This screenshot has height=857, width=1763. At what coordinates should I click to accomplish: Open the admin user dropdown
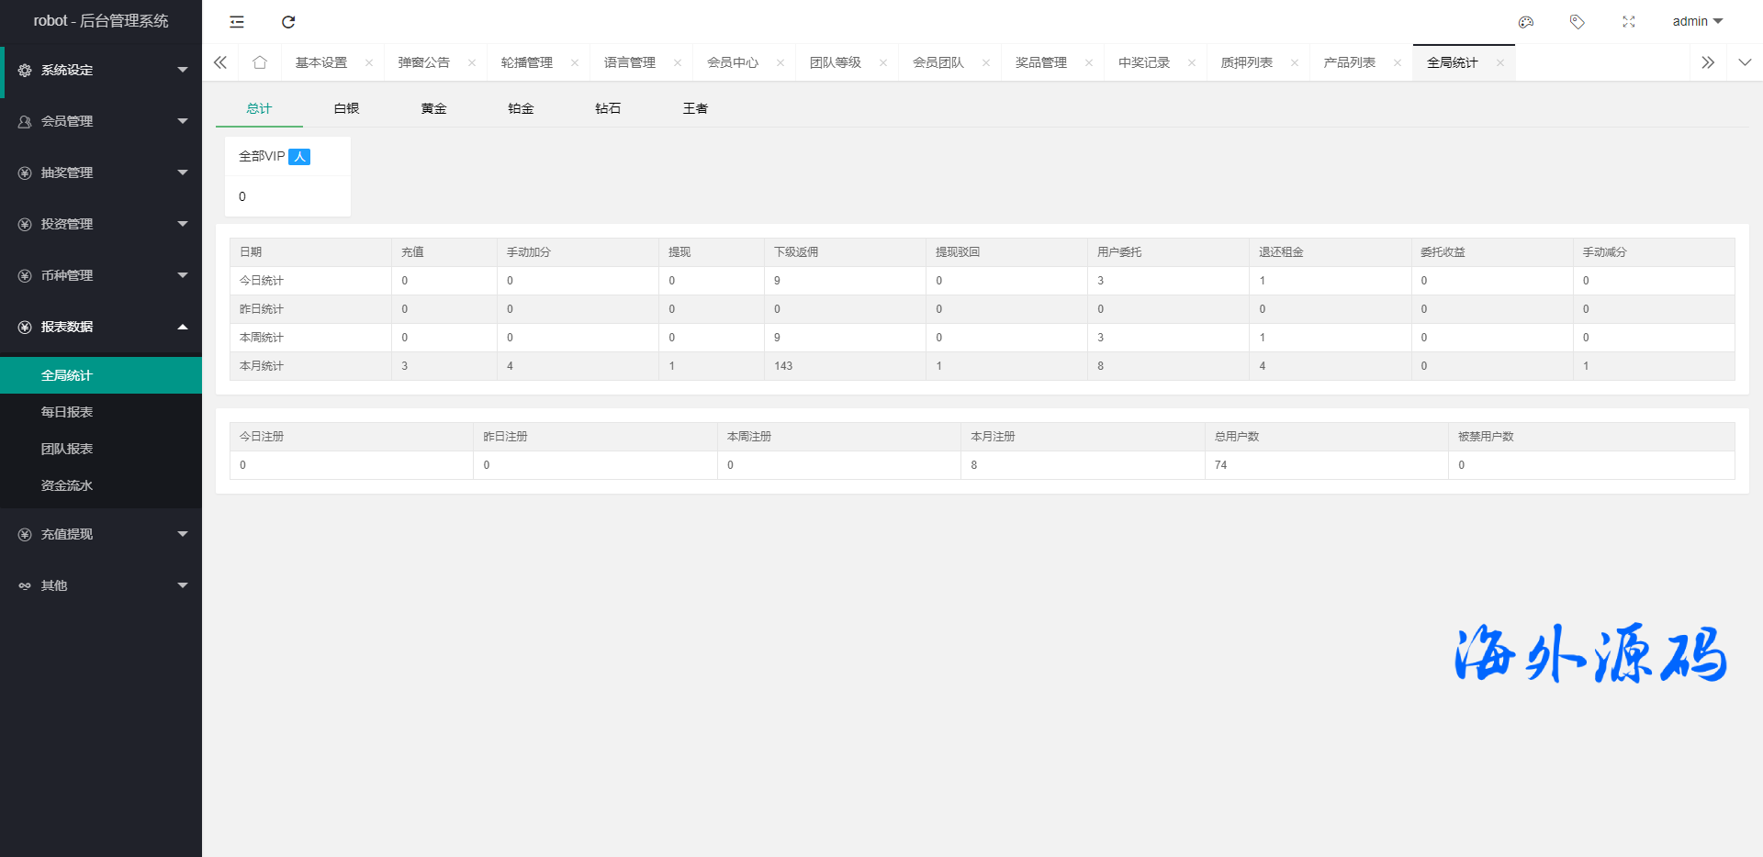click(x=1697, y=22)
